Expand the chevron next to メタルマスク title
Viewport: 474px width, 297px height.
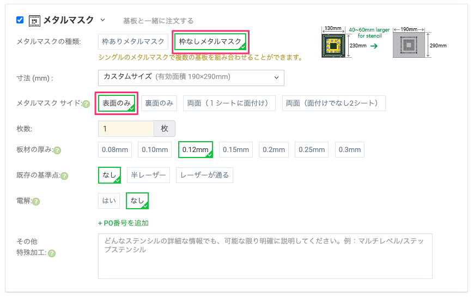click(102, 20)
